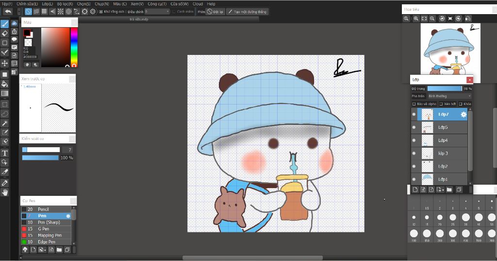Select the Move tool

(5, 63)
